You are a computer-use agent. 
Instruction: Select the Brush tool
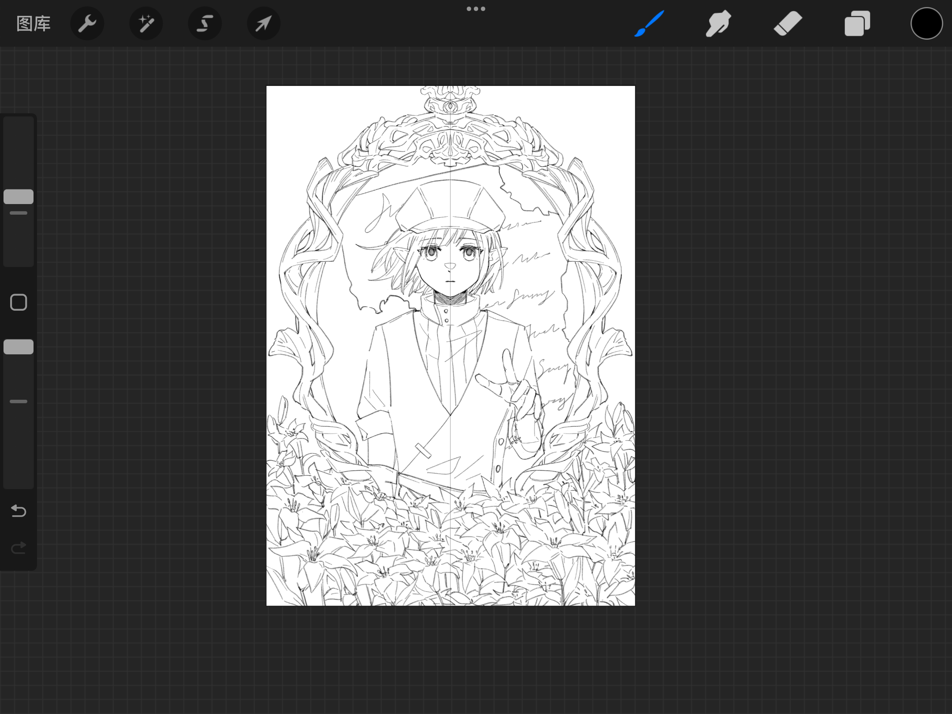pyautogui.click(x=649, y=24)
